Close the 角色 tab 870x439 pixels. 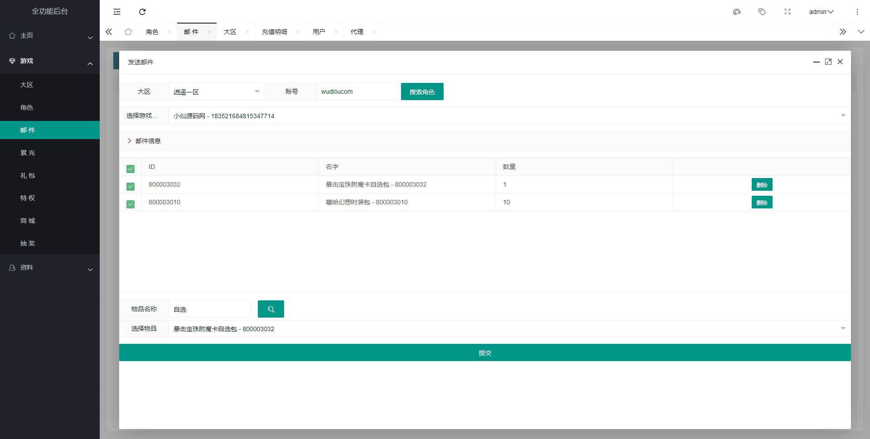pyautogui.click(x=169, y=32)
